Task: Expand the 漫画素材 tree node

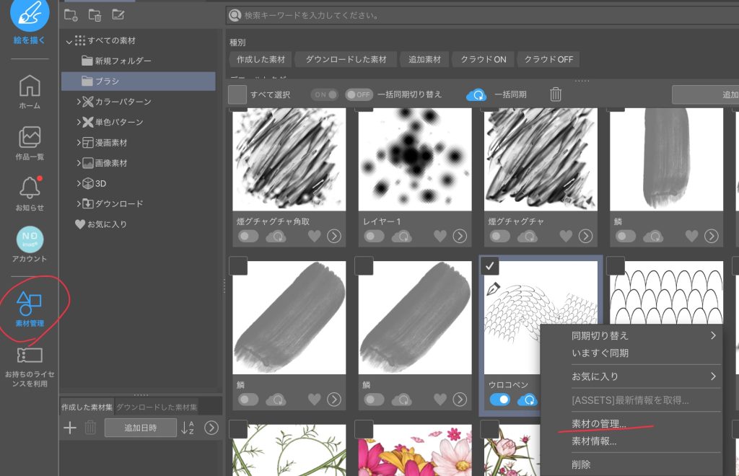Action: tap(79, 143)
